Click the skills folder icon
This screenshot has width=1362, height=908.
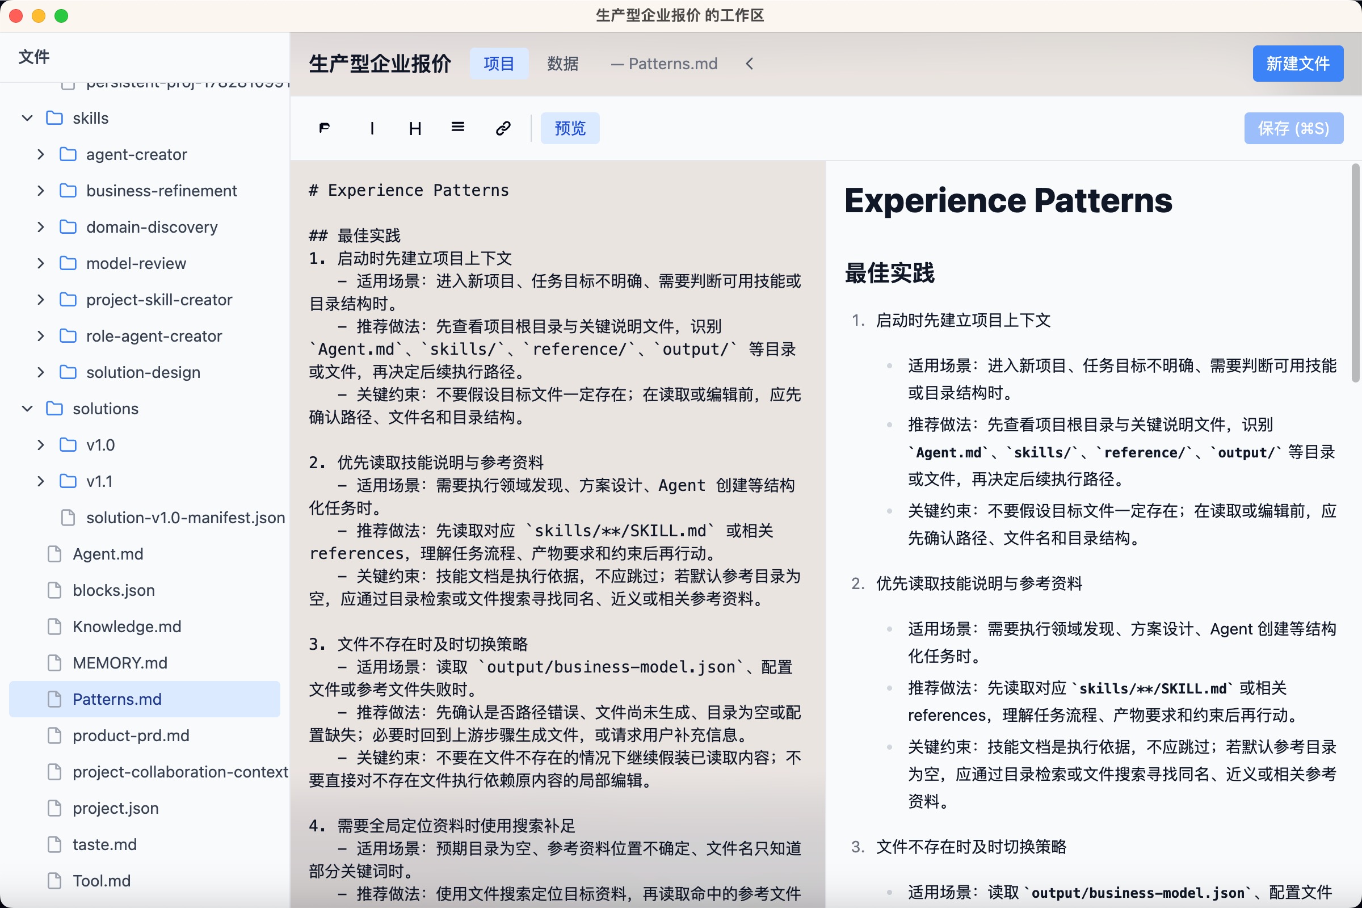pyautogui.click(x=54, y=118)
